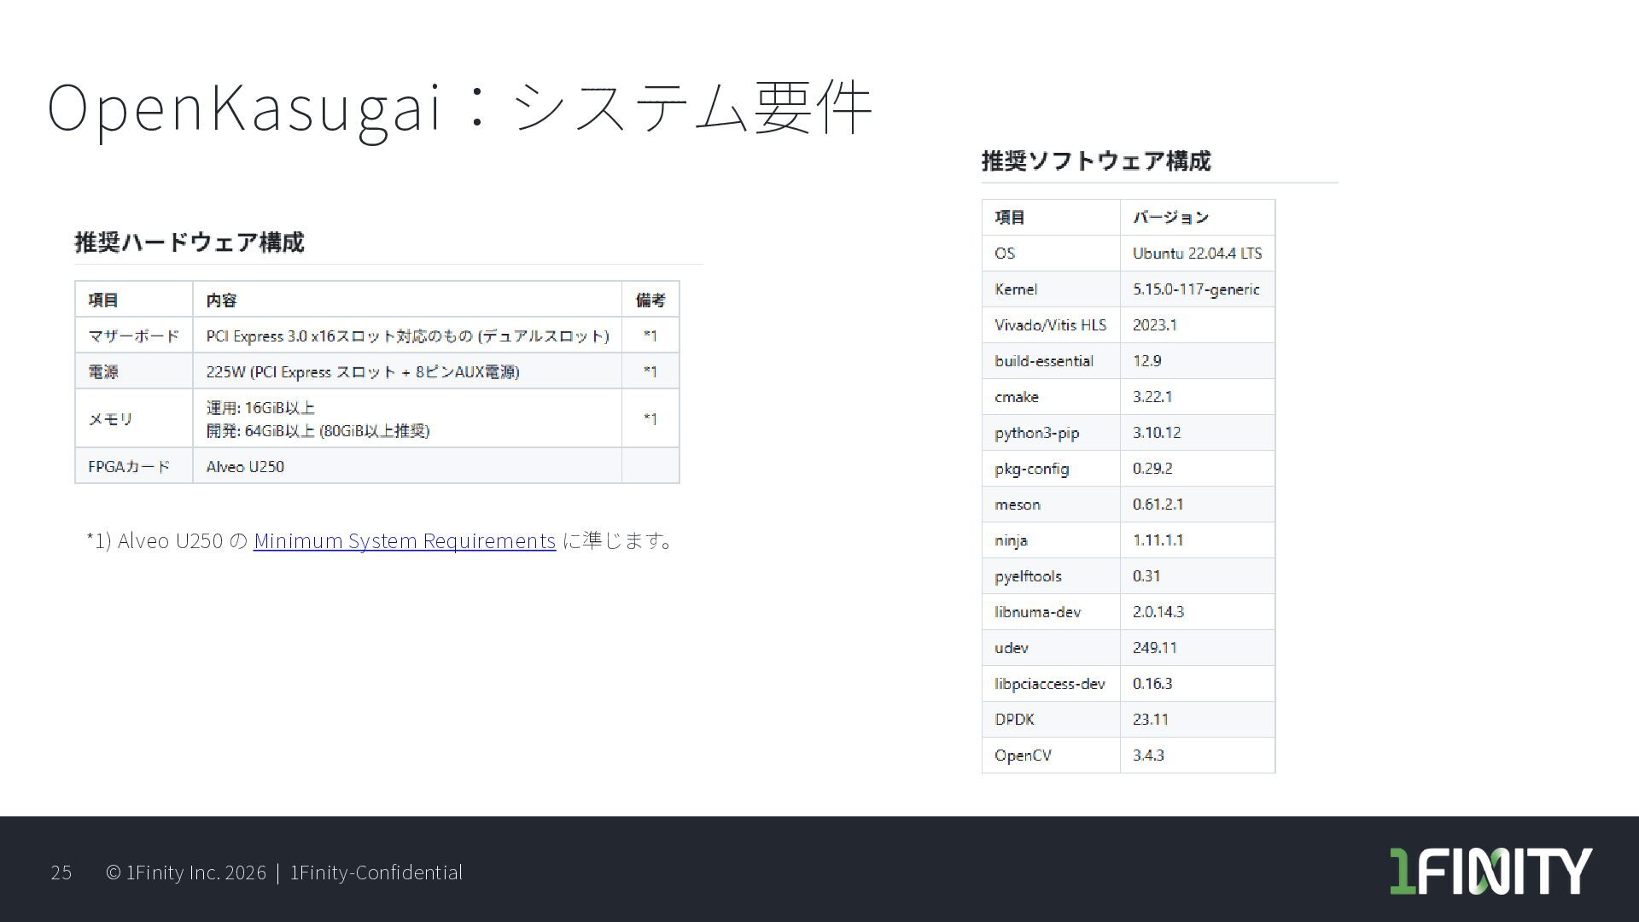Click the 1Finity-Confidential footer text
Screen dimensions: 1639x922
[x=376, y=872]
